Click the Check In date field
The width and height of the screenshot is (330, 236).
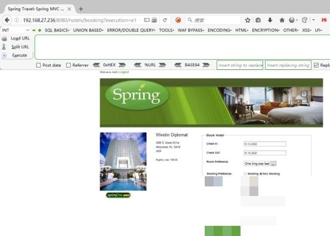[265, 144]
